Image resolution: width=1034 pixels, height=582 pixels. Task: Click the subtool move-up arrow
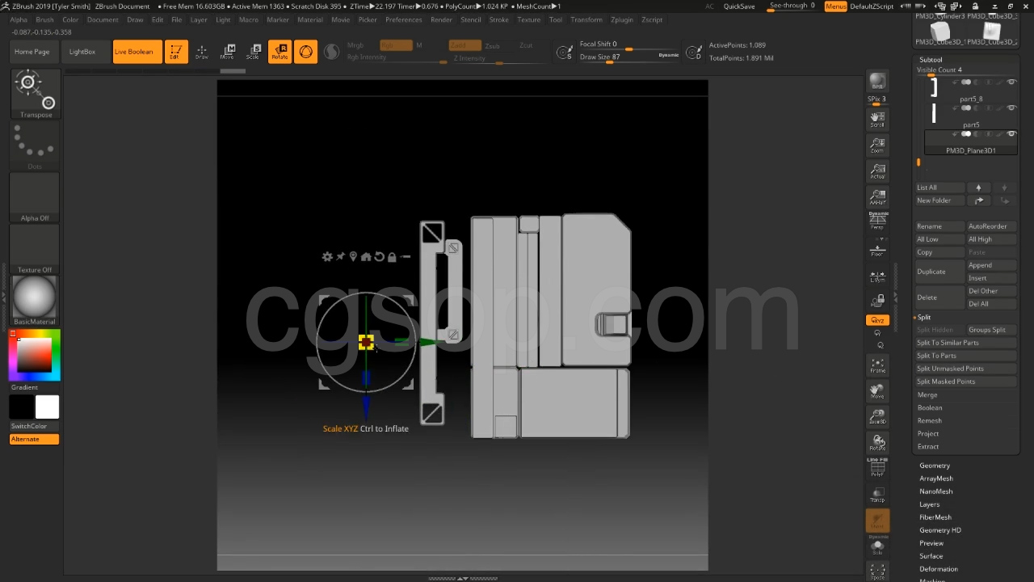coord(978,188)
